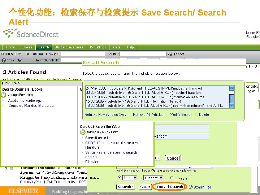Click the saved searches scrollbar thumb
260x195 pixels.
click(x=231, y=98)
